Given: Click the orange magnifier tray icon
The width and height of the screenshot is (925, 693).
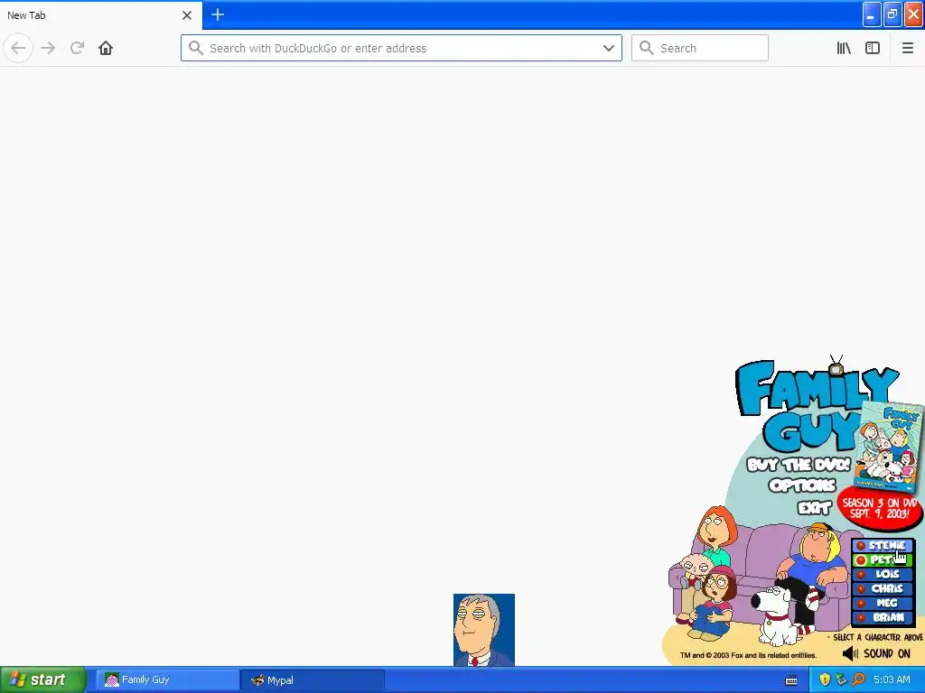Looking at the screenshot, I should click(858, 680).
